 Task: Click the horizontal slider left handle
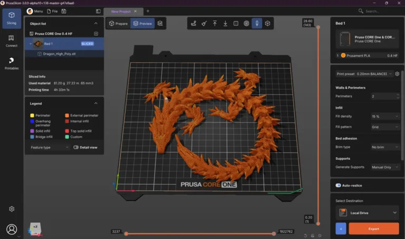tap(126, 234)
